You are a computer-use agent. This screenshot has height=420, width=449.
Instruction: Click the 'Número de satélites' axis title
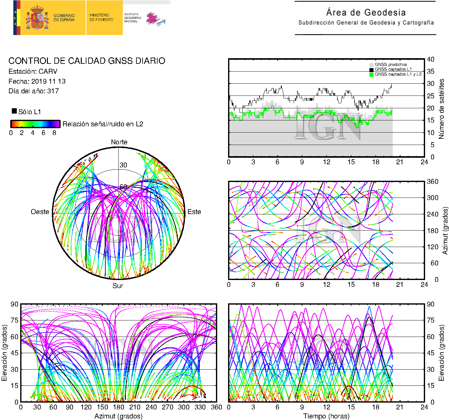(x=442, y=109)
